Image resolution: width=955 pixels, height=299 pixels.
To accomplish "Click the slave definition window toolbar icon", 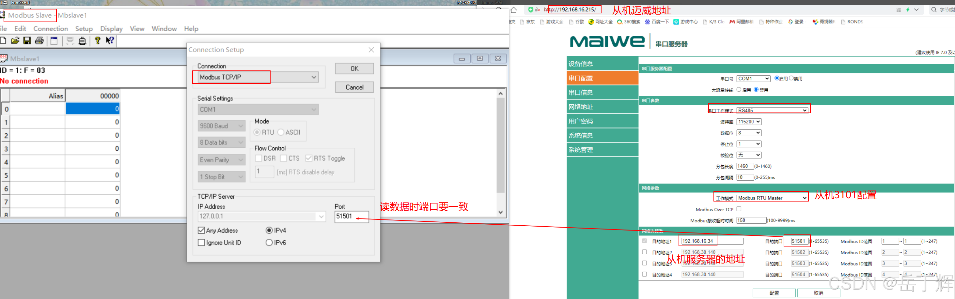I will pos(54,41).
